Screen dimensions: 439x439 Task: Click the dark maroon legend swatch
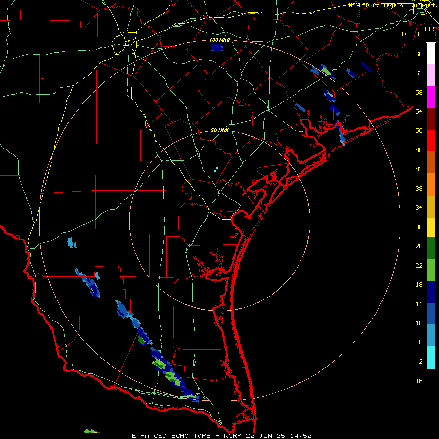coord(431,119)
